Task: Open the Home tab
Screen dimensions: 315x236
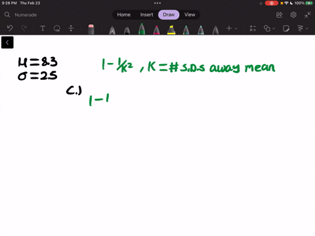Action: pos(123,14)
